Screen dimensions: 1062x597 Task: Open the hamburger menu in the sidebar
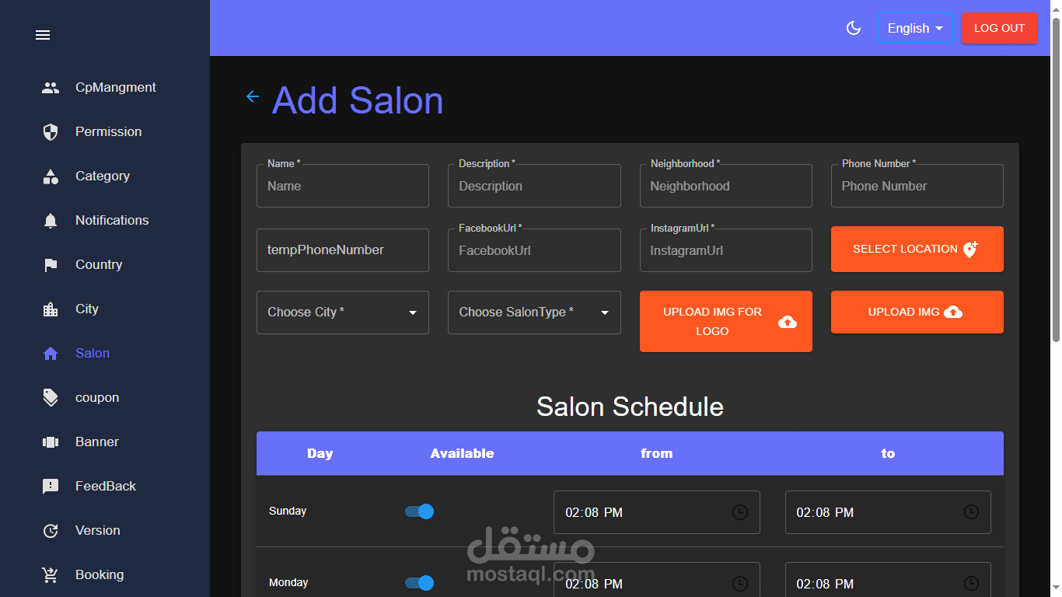(x=43, y=35)
